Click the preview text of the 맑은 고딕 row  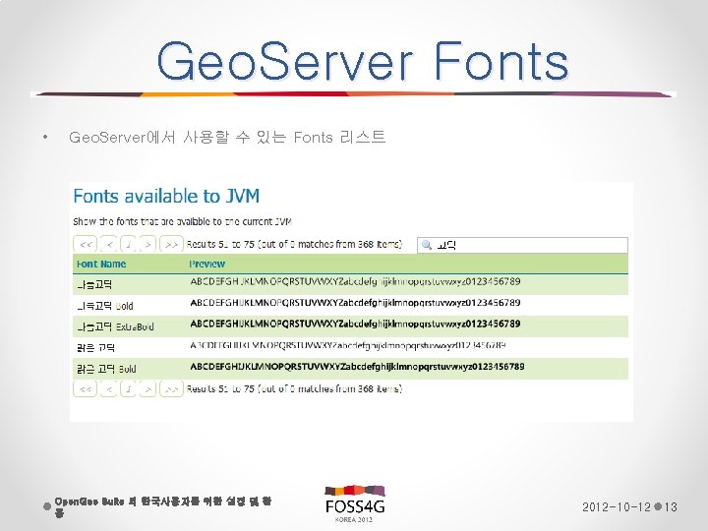click(x=348, y=345)
